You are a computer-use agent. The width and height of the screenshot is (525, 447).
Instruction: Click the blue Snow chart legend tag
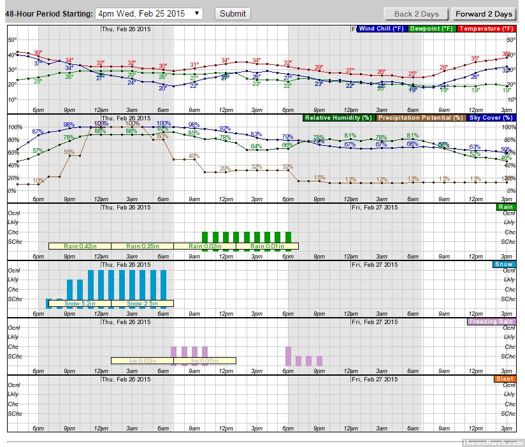click(x=503, y=264)
